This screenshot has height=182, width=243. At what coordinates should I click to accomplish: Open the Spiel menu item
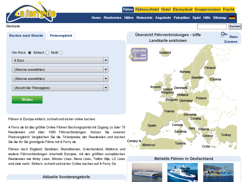click(197, 18)
